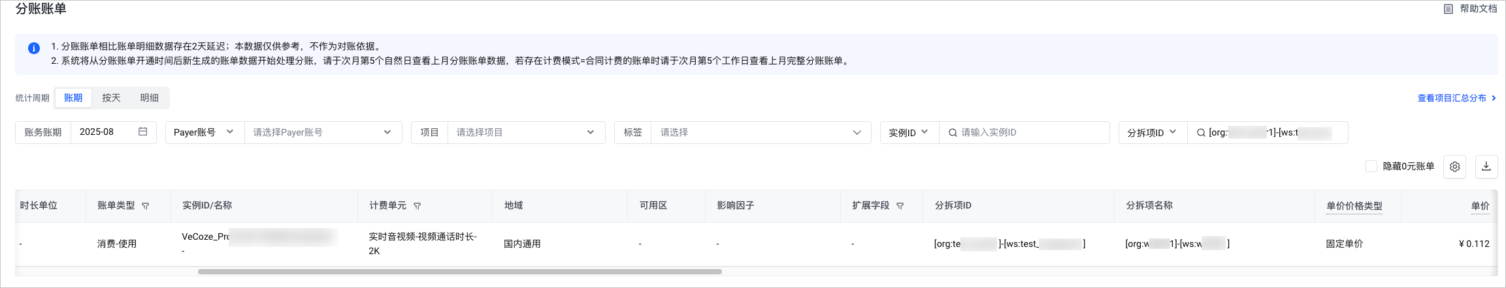Click the blue info icon in notice

(34, 48)
